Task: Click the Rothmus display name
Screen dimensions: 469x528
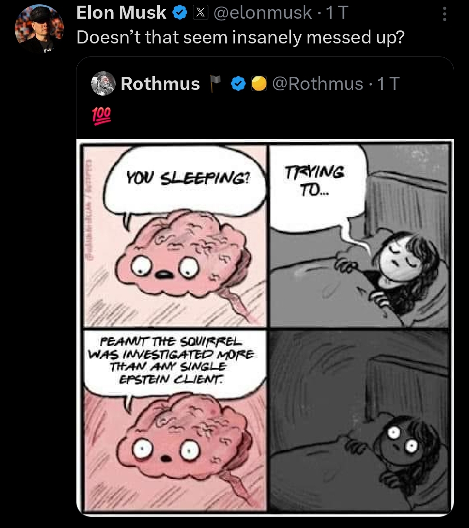Action: [160, 84]
